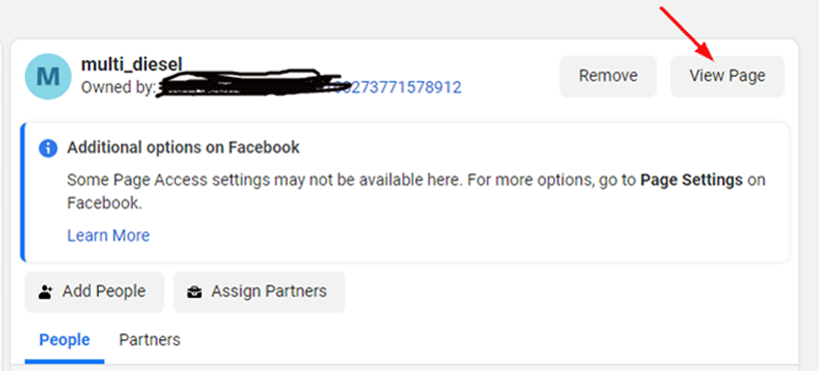Click the Some Page Access settings description text
This screenshot has width=819, height=371.
416,191
